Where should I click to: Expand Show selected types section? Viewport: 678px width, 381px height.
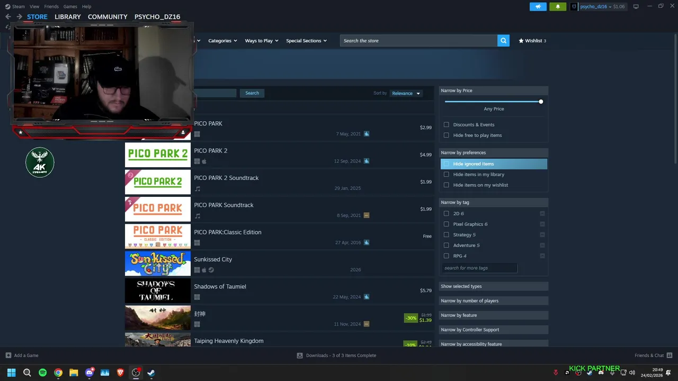tap(494, 286)
